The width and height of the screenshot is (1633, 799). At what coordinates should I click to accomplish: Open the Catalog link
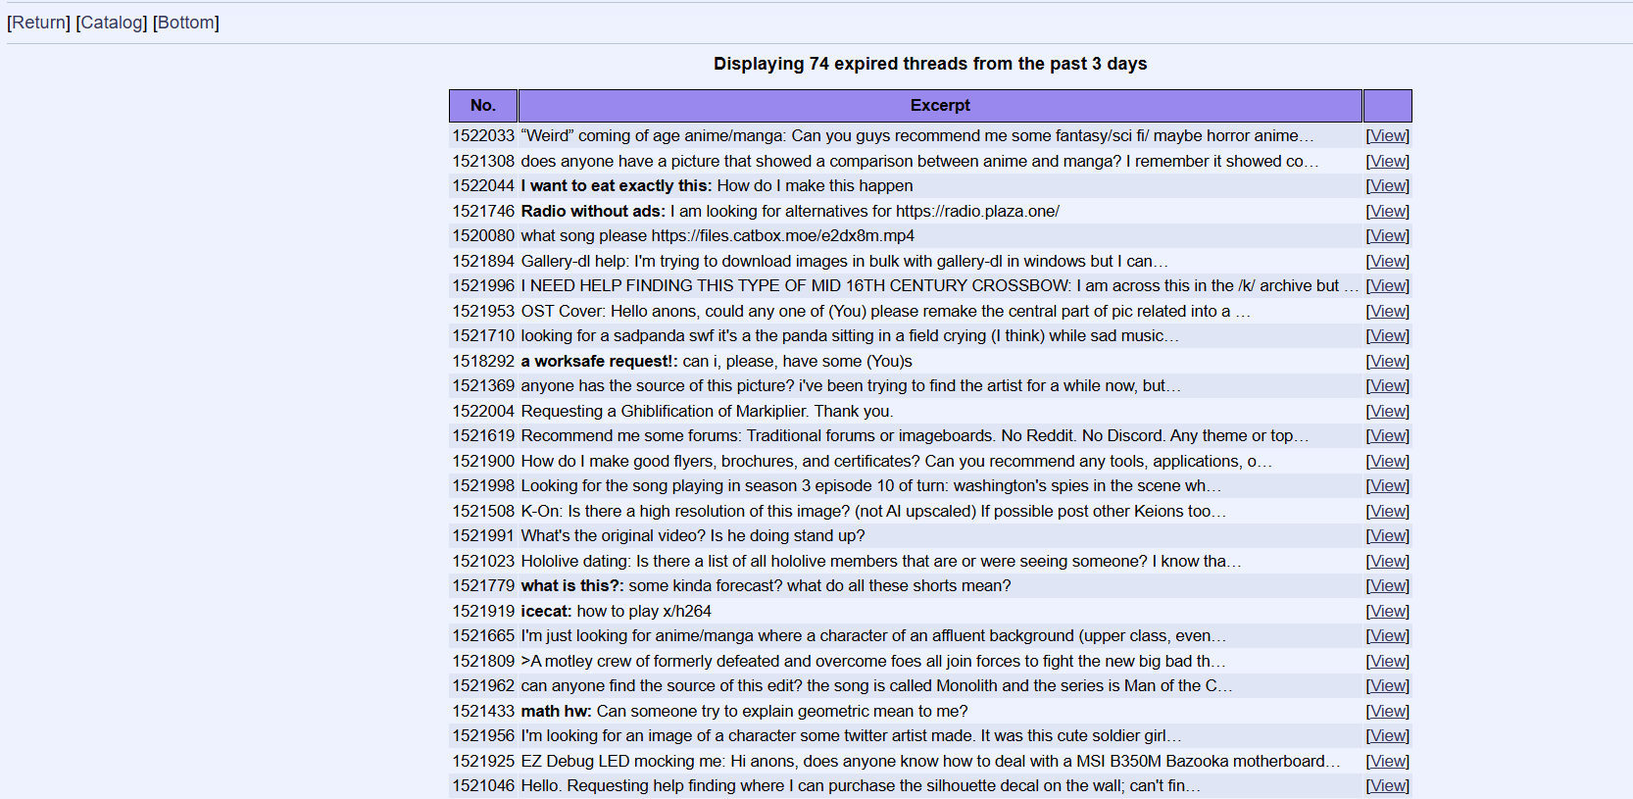[112, 23]
